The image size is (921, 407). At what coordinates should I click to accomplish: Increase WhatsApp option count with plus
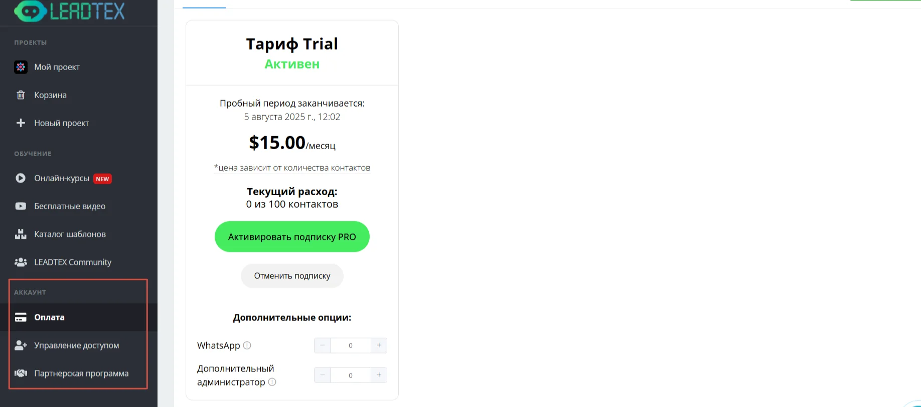379,345
